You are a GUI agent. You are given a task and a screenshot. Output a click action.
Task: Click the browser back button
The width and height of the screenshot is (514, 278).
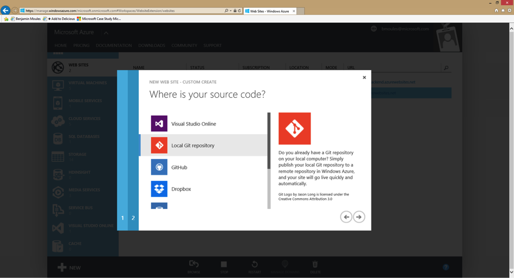click(5, 10)
